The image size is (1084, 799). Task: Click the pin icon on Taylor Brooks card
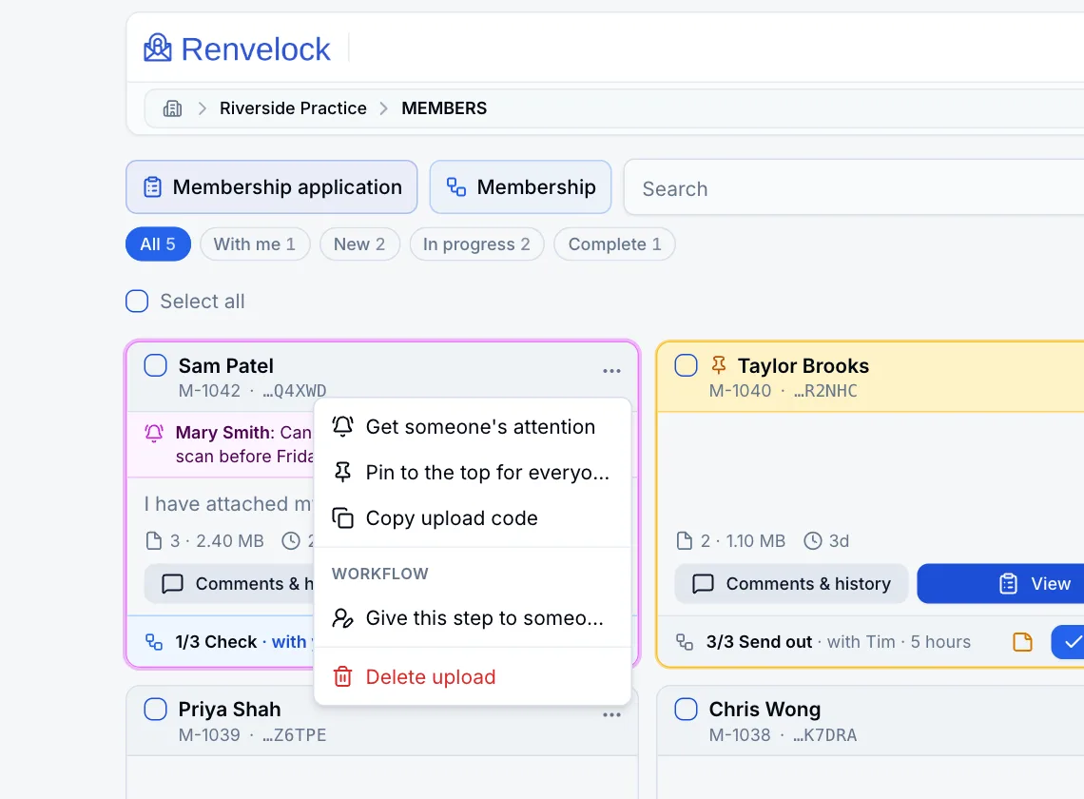[x=719, y=364]
